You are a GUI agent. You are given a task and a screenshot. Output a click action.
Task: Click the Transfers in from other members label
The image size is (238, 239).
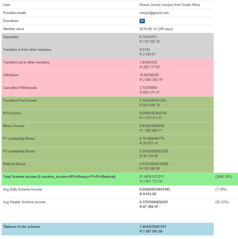pyautogui.click(x=27, y=50)
